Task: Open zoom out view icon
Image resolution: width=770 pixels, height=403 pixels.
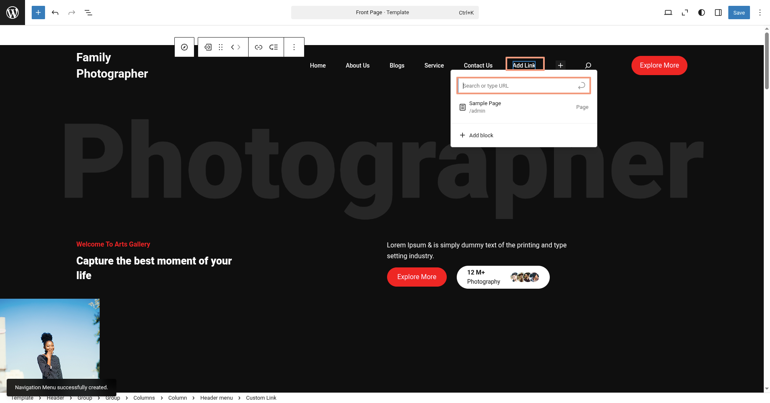Action: [x=685, y=13]
